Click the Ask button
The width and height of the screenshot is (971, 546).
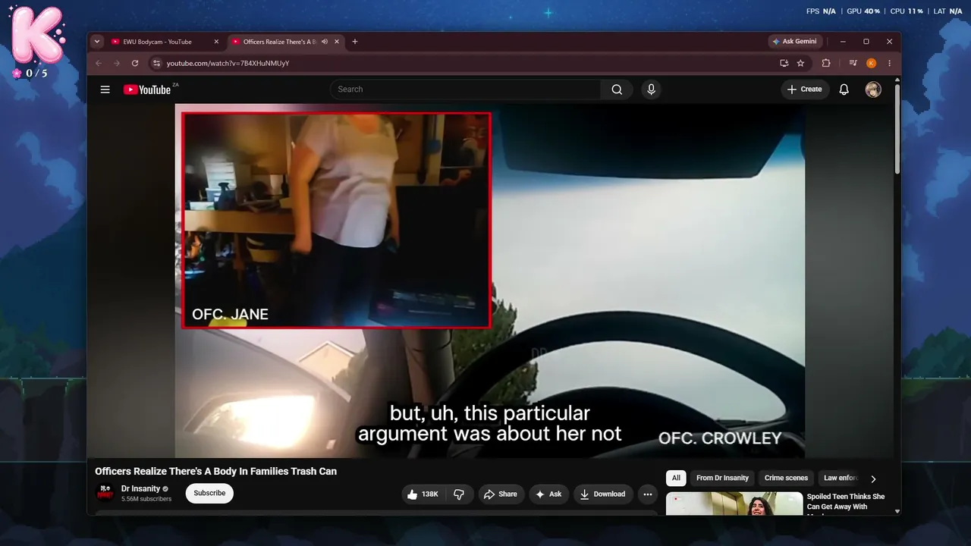click(x=548, y=494)
